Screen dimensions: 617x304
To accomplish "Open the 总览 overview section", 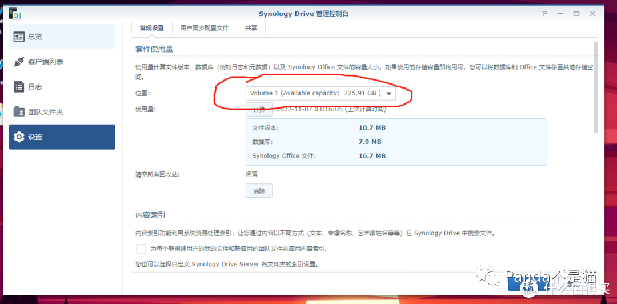I will coord(62,37).
